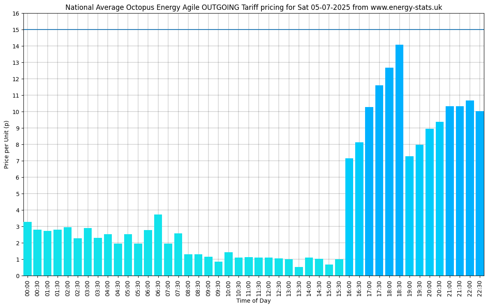The height and width of the screenshot is (308, 488).
Task: Click the '18:30' x-axis tick label
Action: [399, 288]
